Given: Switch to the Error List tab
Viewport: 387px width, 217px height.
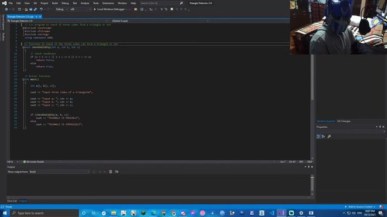Looking at the screenshot, I should coord(12,201).
